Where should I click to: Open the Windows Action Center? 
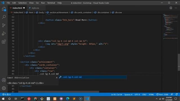pyautogui.click(x=175, y=99)
